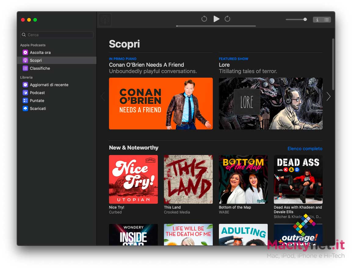Open Adulting podcast artwork
Screen dimensions: 352x268
(x=243, y=234)
